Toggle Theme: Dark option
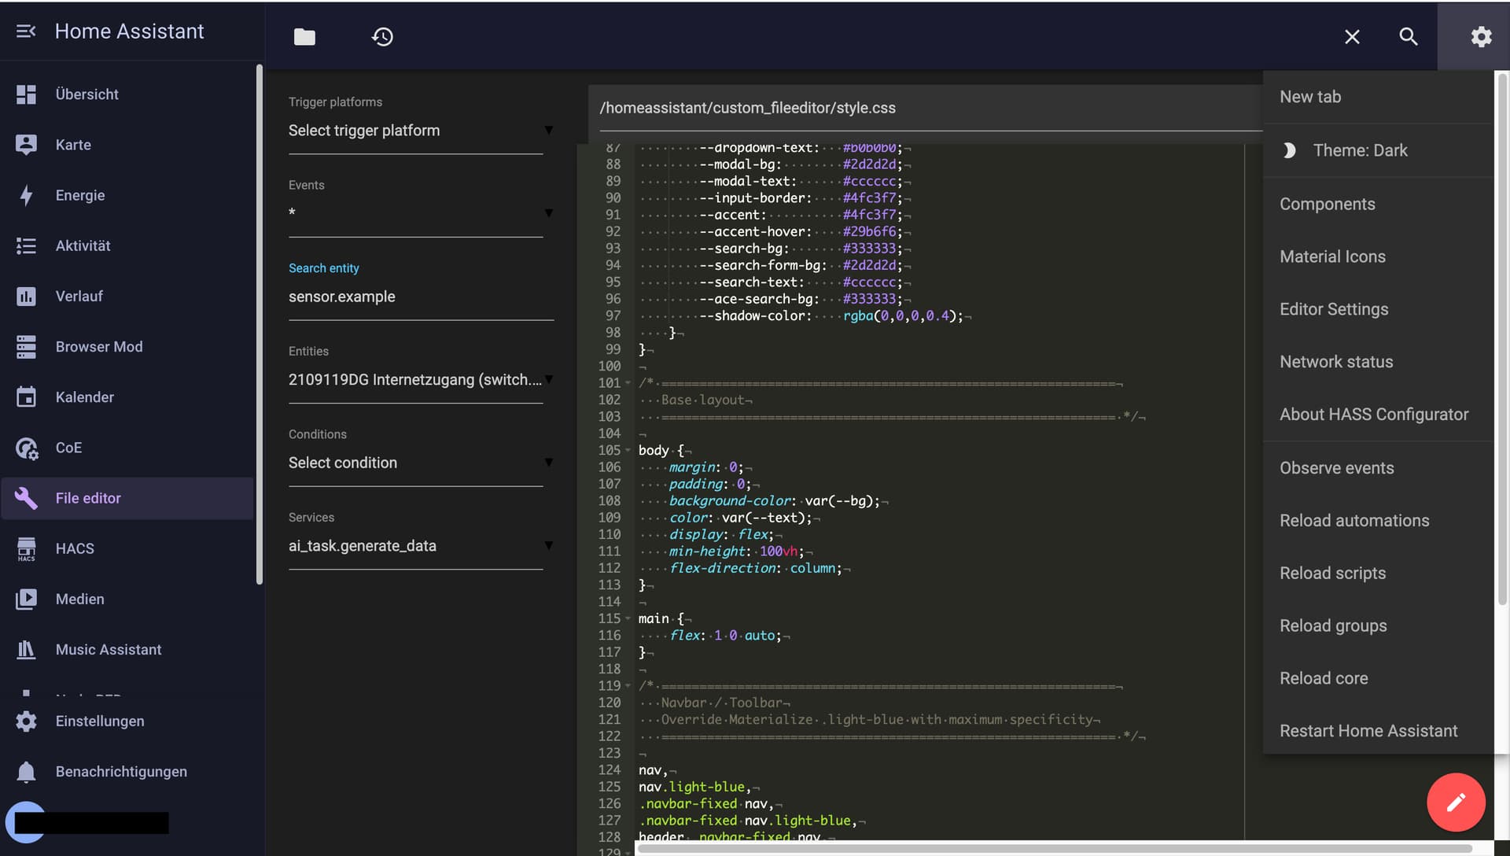This screenshot has width=1510, height=856. pyautogui.click(x=1359, y=150)
